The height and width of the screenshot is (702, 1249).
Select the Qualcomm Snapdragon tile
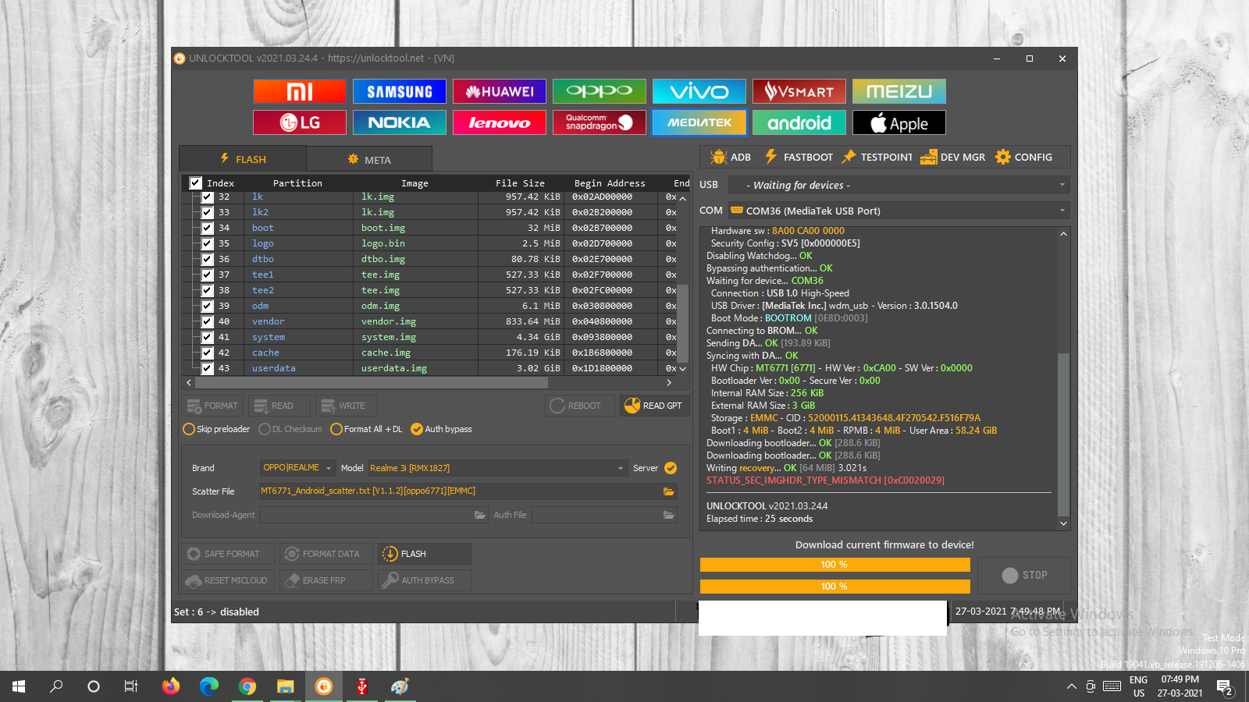click(x=600, y=122)
